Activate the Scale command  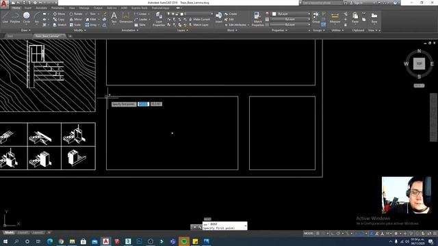(75, 25)
